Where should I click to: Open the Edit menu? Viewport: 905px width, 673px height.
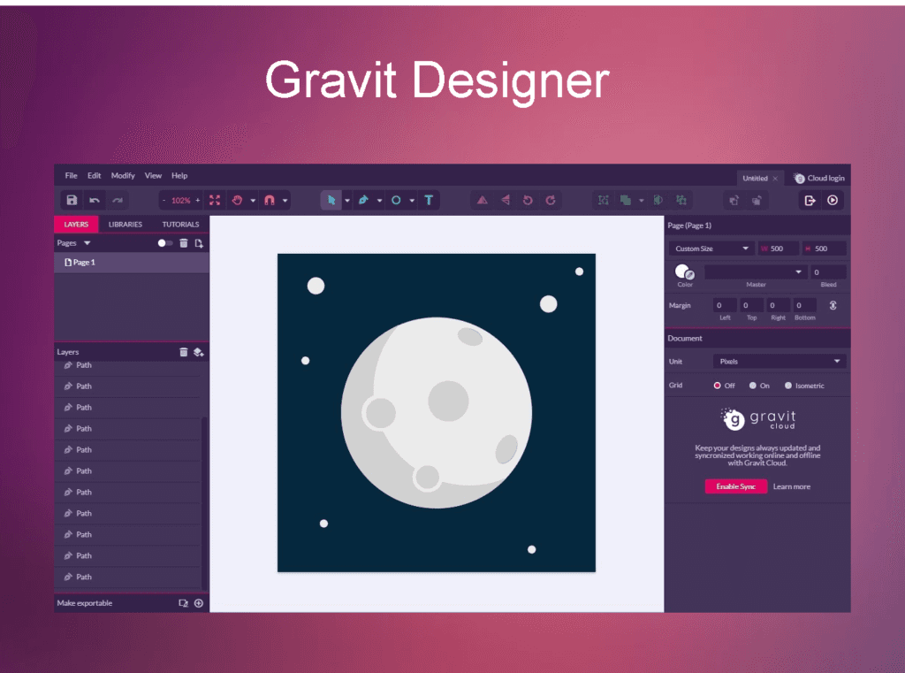click(94, 176)
